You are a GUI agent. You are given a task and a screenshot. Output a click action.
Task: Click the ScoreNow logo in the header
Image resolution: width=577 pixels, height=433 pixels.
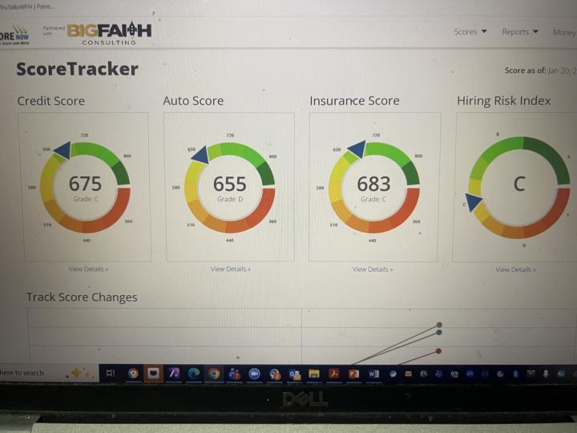tap(14, 36)
